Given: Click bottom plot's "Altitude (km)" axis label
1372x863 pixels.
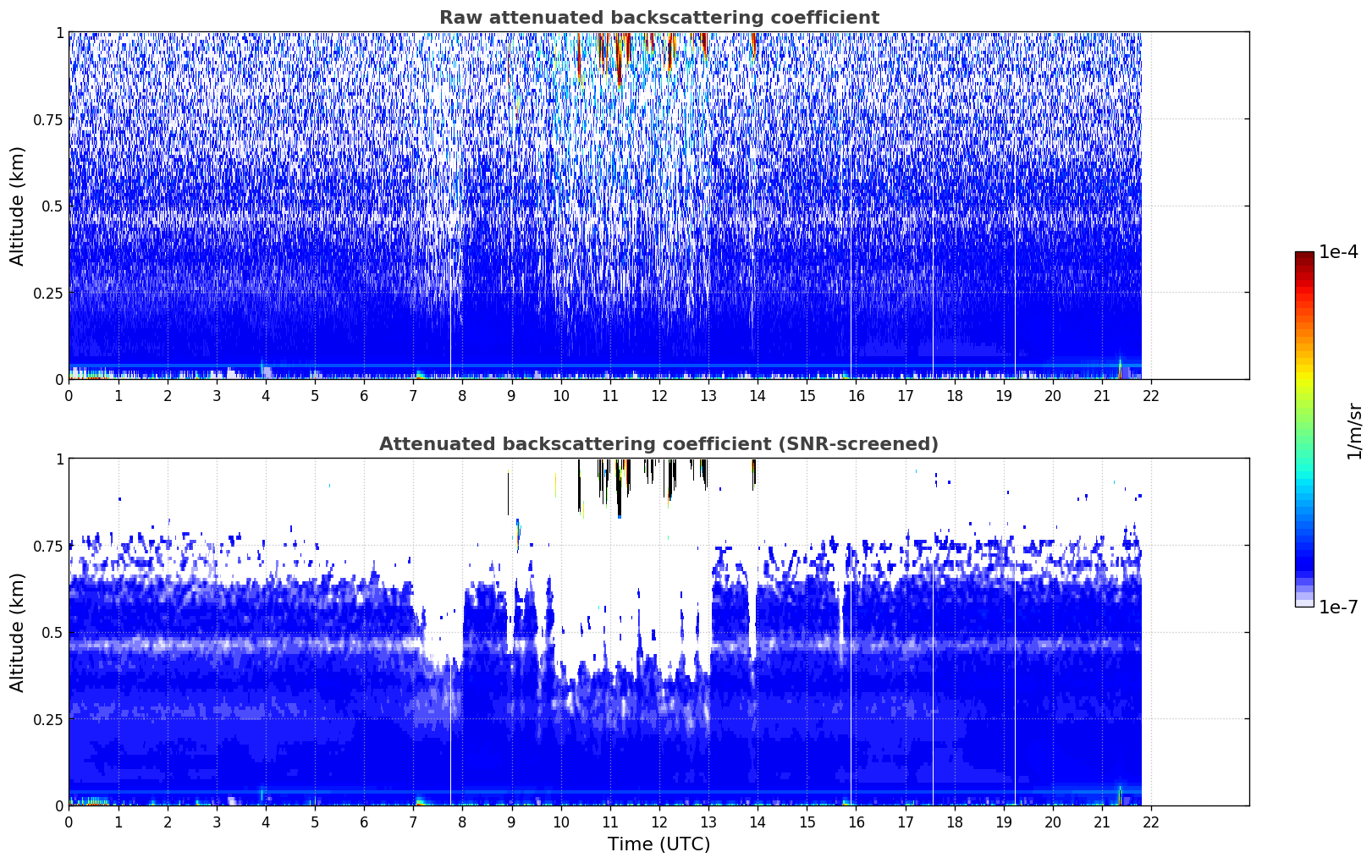Looking at the screenshot, I should coord(18,632).
